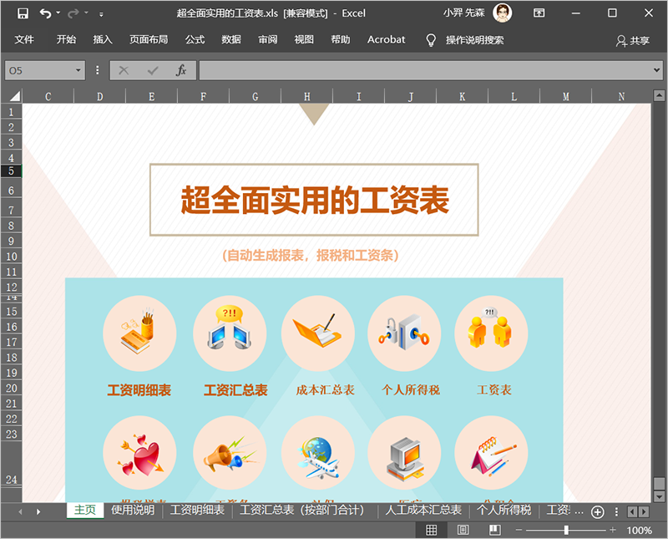Click the desktop computer icon
668x539 pixels.
(404, 453)
